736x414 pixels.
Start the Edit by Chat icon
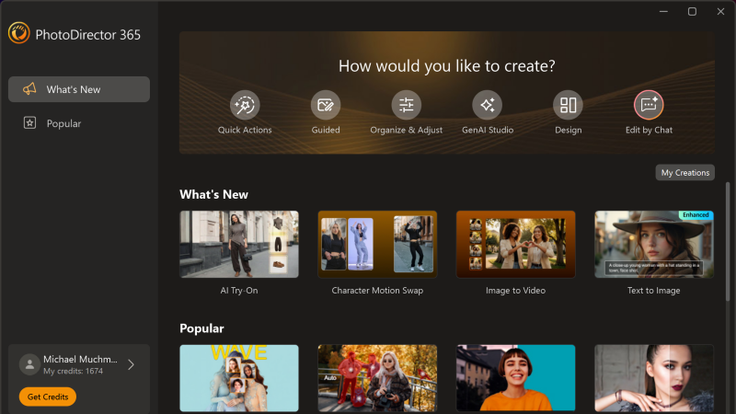coord(649,105)
